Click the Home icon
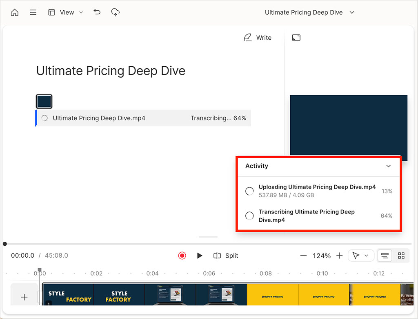The height and width of the screenshot is (319, 418). pyautogui.click(x=14, y=12)
